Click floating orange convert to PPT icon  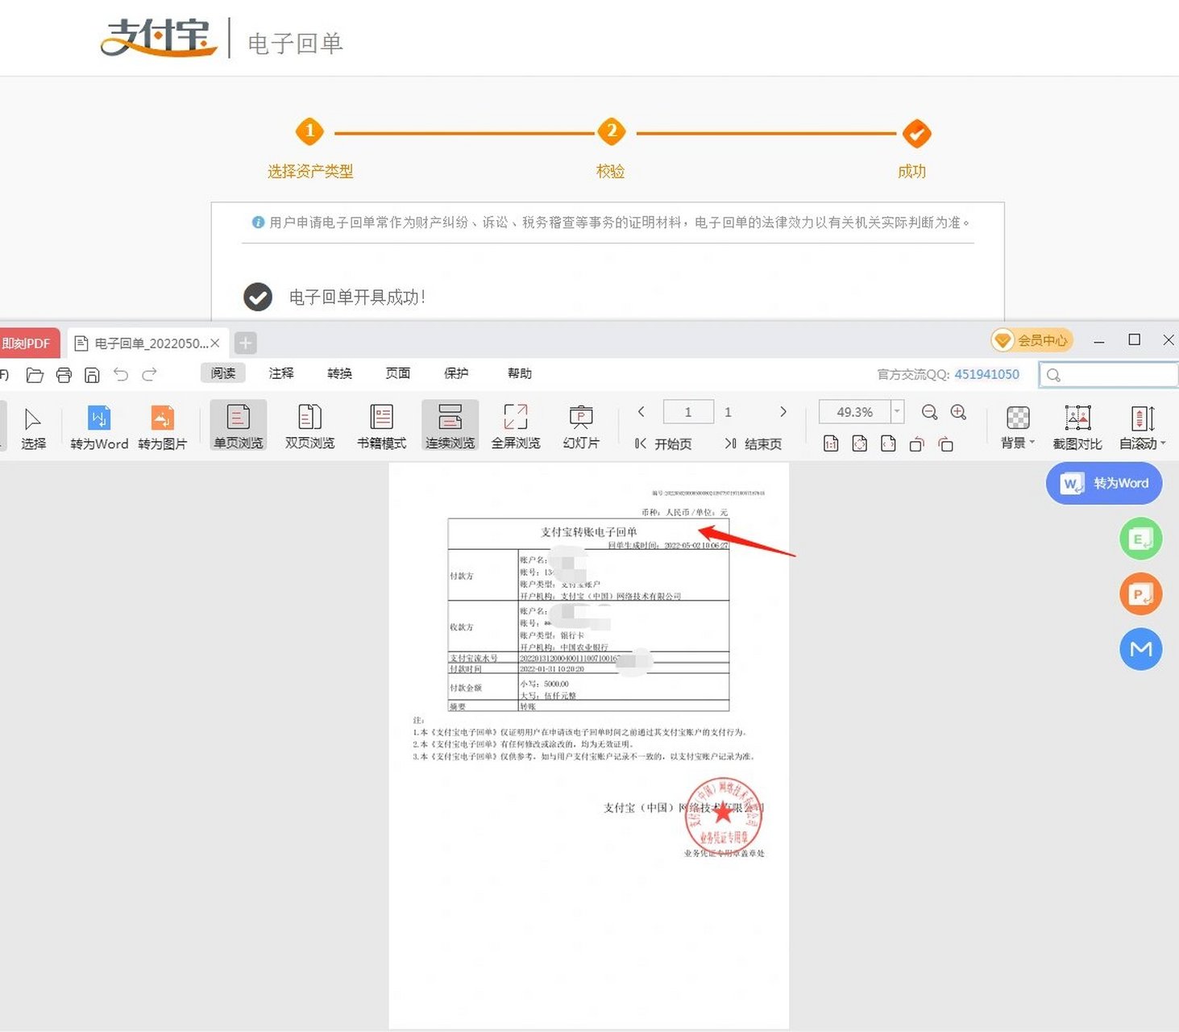pyautogui.click(x=1141, y=594)
